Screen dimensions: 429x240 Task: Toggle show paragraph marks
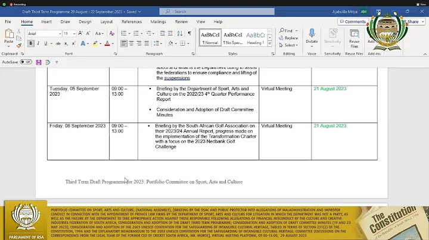pyautogui.click(x=189, y=33)
